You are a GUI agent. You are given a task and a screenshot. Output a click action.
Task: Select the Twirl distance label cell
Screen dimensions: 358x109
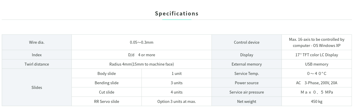37,64
